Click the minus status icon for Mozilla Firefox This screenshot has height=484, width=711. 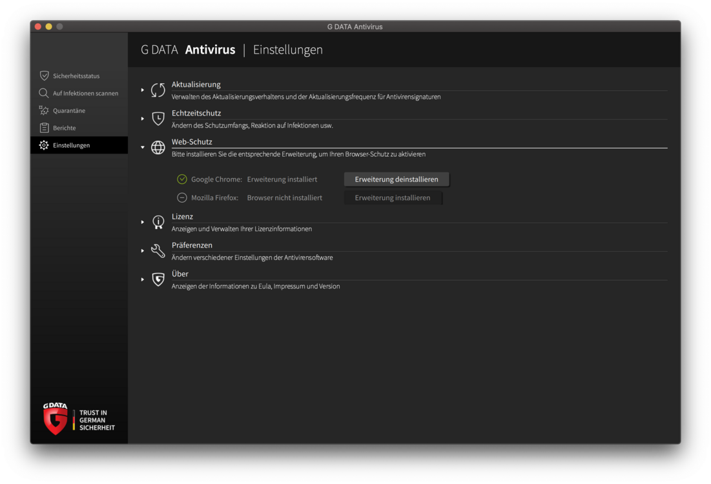182,197
